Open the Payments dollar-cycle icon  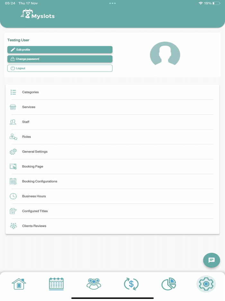pos(131,284)
